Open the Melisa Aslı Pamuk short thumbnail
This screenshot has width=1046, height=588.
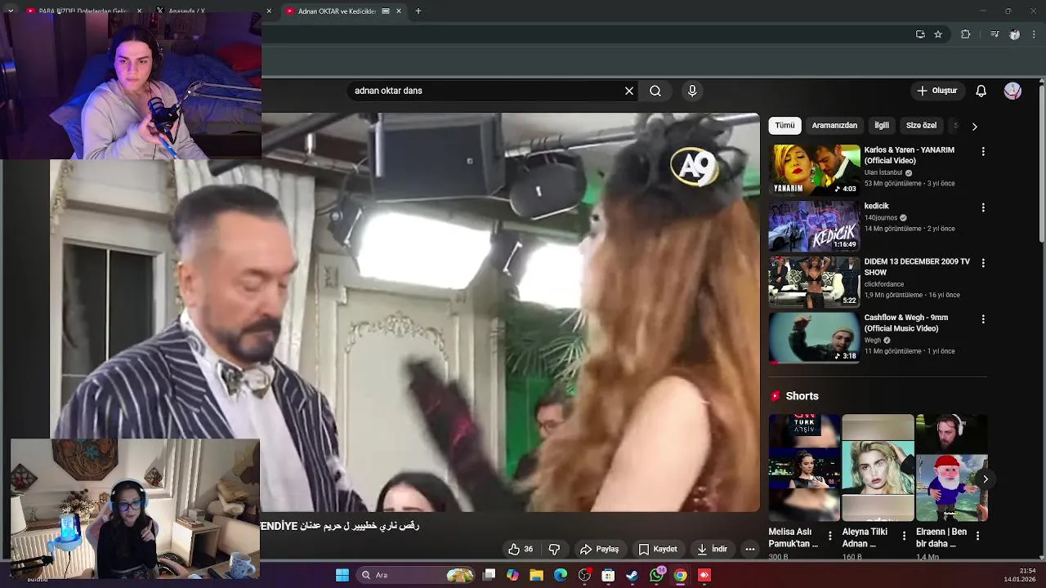pyautogui.click(x=804, y=467)
